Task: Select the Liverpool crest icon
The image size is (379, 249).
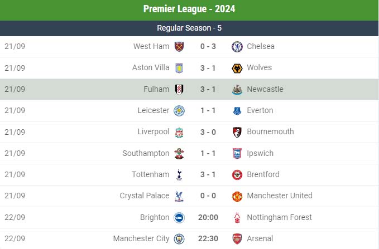Action: pyautogui.click(x=179, y=132)
